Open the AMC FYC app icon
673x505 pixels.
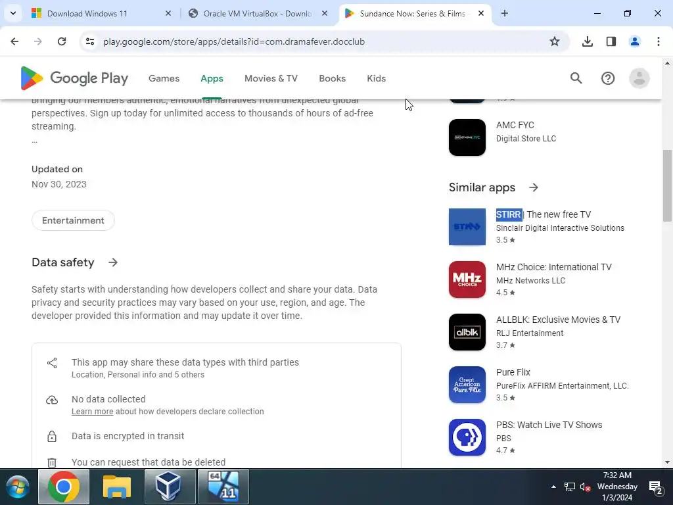(x=467, y=137)
